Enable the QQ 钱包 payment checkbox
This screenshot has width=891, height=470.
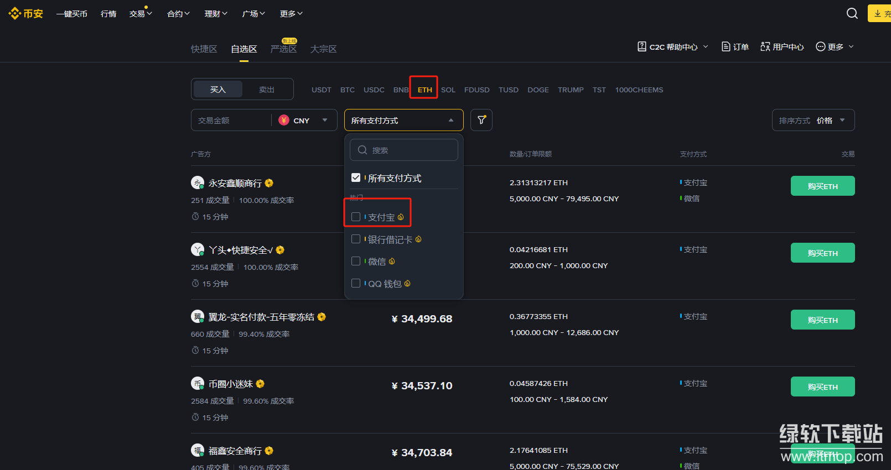[x=356, y=283]
